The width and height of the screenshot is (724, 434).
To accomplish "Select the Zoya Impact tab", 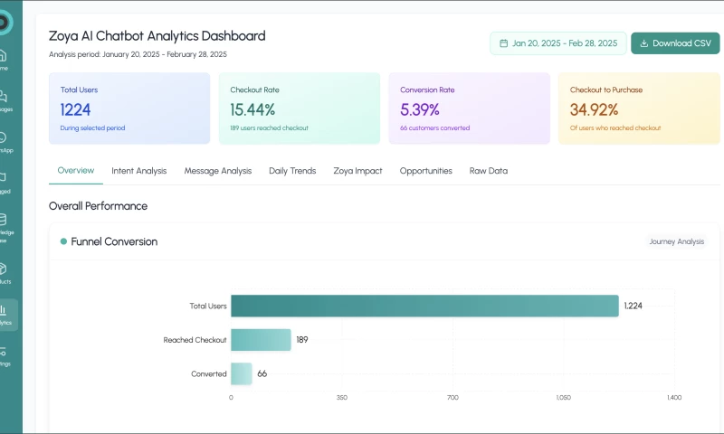I will coord(357,171).
